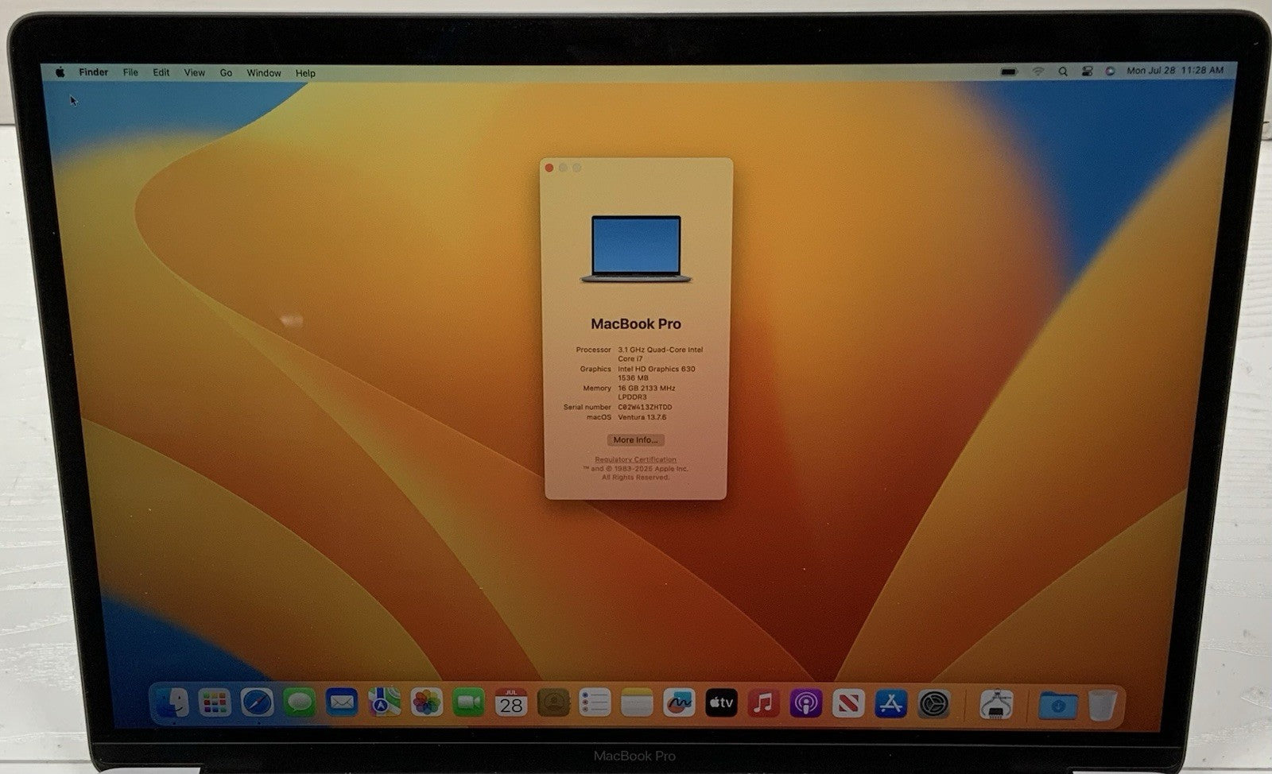1272x774 pixels.
Task: Activate Siri from the menu bar
Action: coord(1110,71)
